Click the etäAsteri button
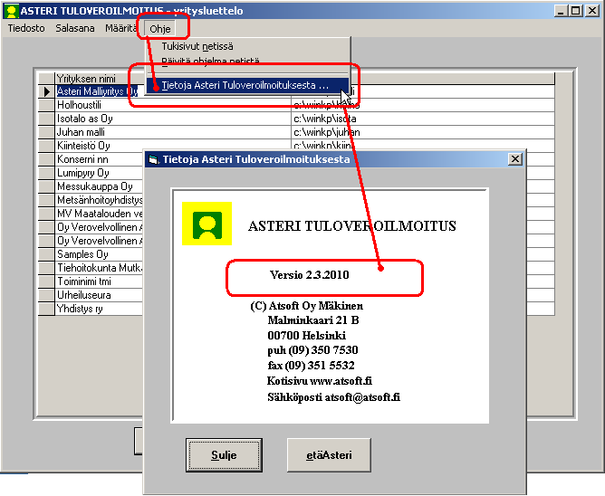The width and height of the screenshot is (605, 496). click(329, 455)
